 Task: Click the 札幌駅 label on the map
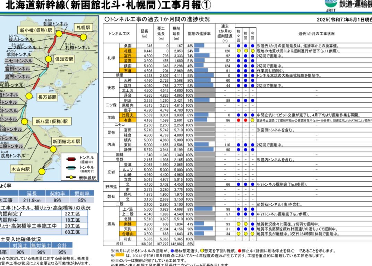point(83,27)
